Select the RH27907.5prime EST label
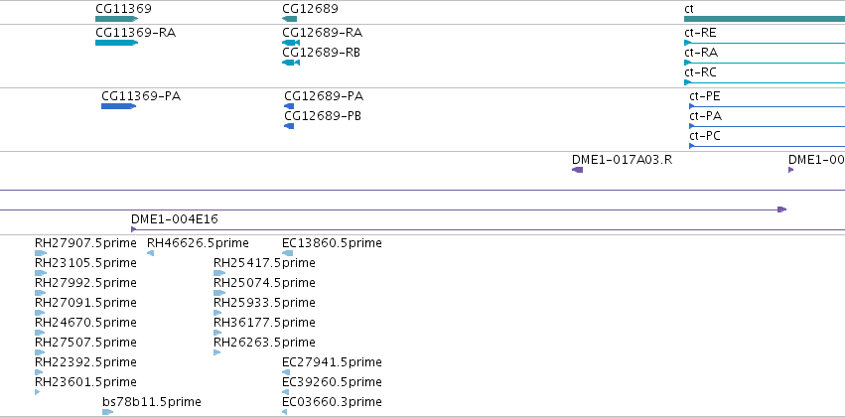Viewport: 845px width, 417px height. click(85, 243)
